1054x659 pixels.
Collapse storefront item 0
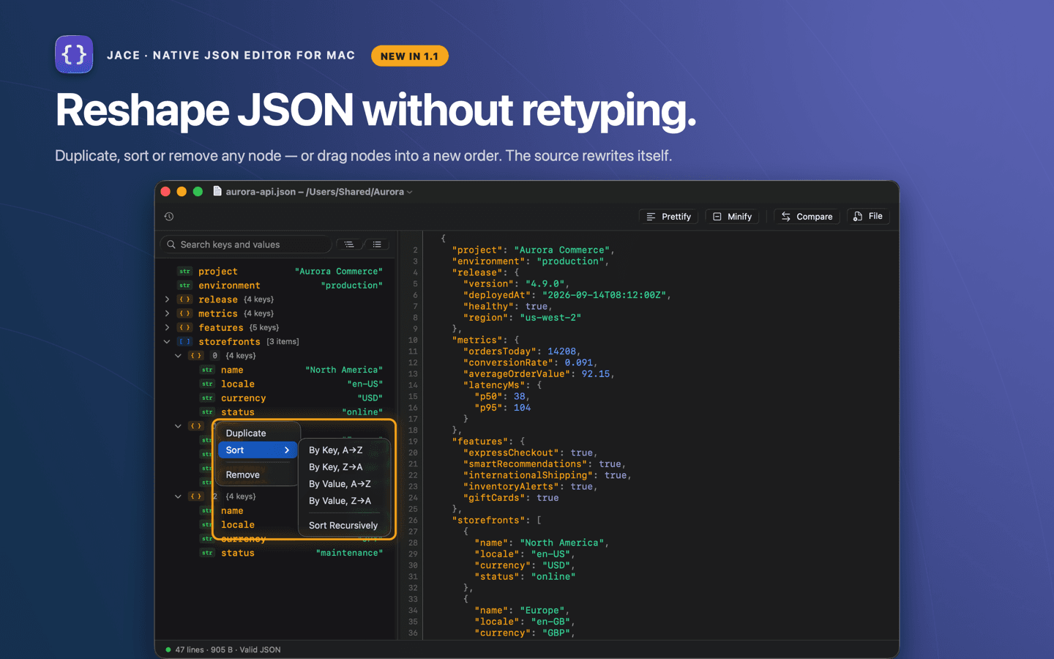tap(178, 356)
